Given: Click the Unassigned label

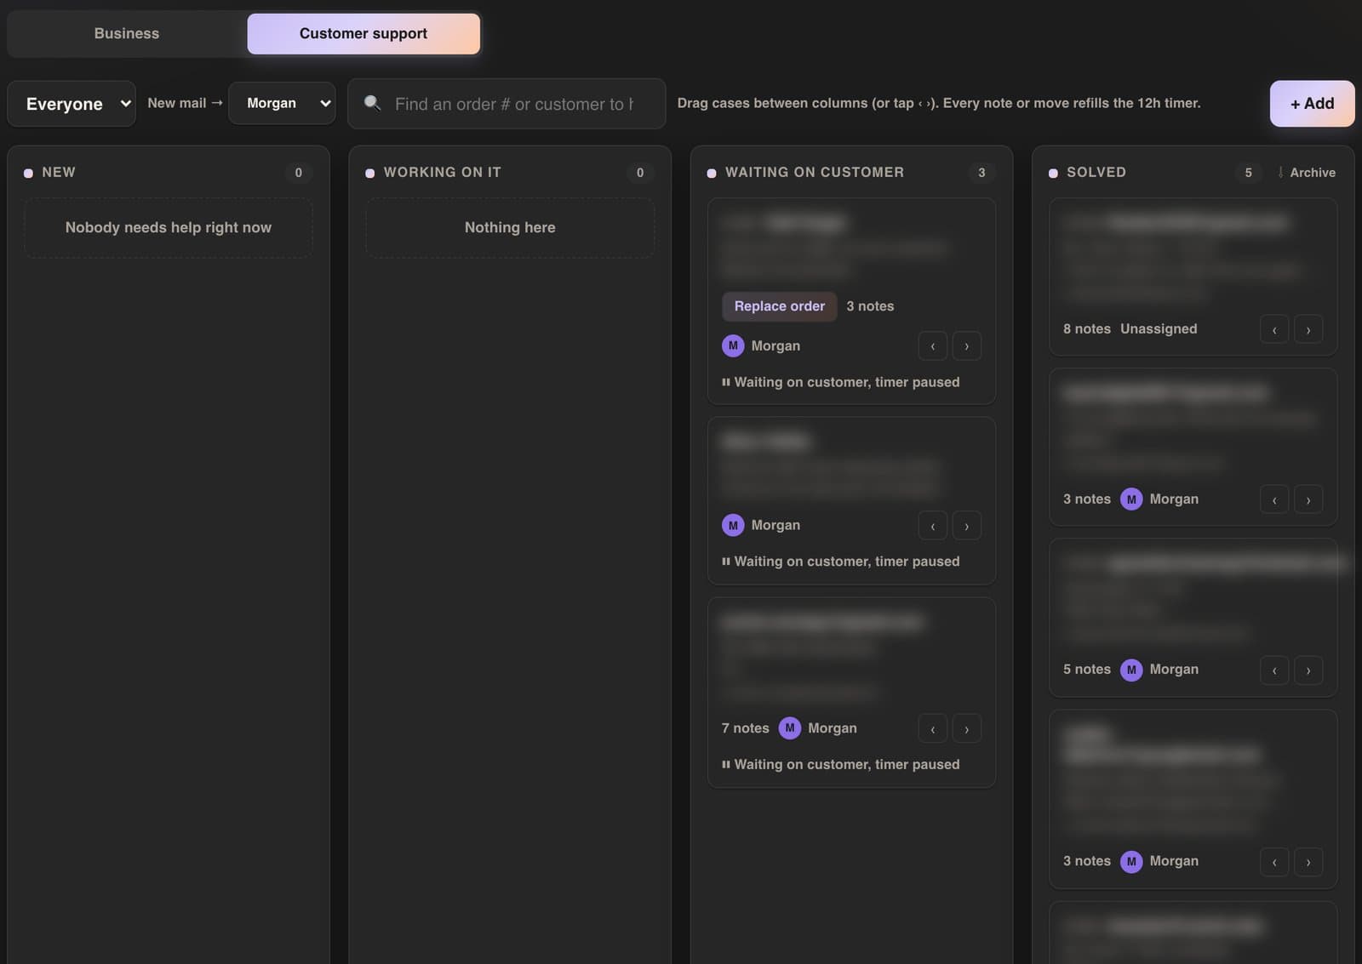Looking at the screenshot, I should 1159,328.
